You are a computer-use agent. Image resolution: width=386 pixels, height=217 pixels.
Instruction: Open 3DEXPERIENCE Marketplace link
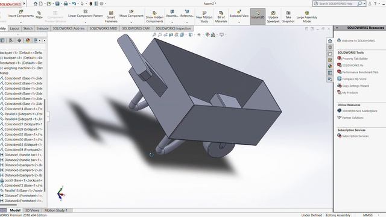(x=359, y=111)
